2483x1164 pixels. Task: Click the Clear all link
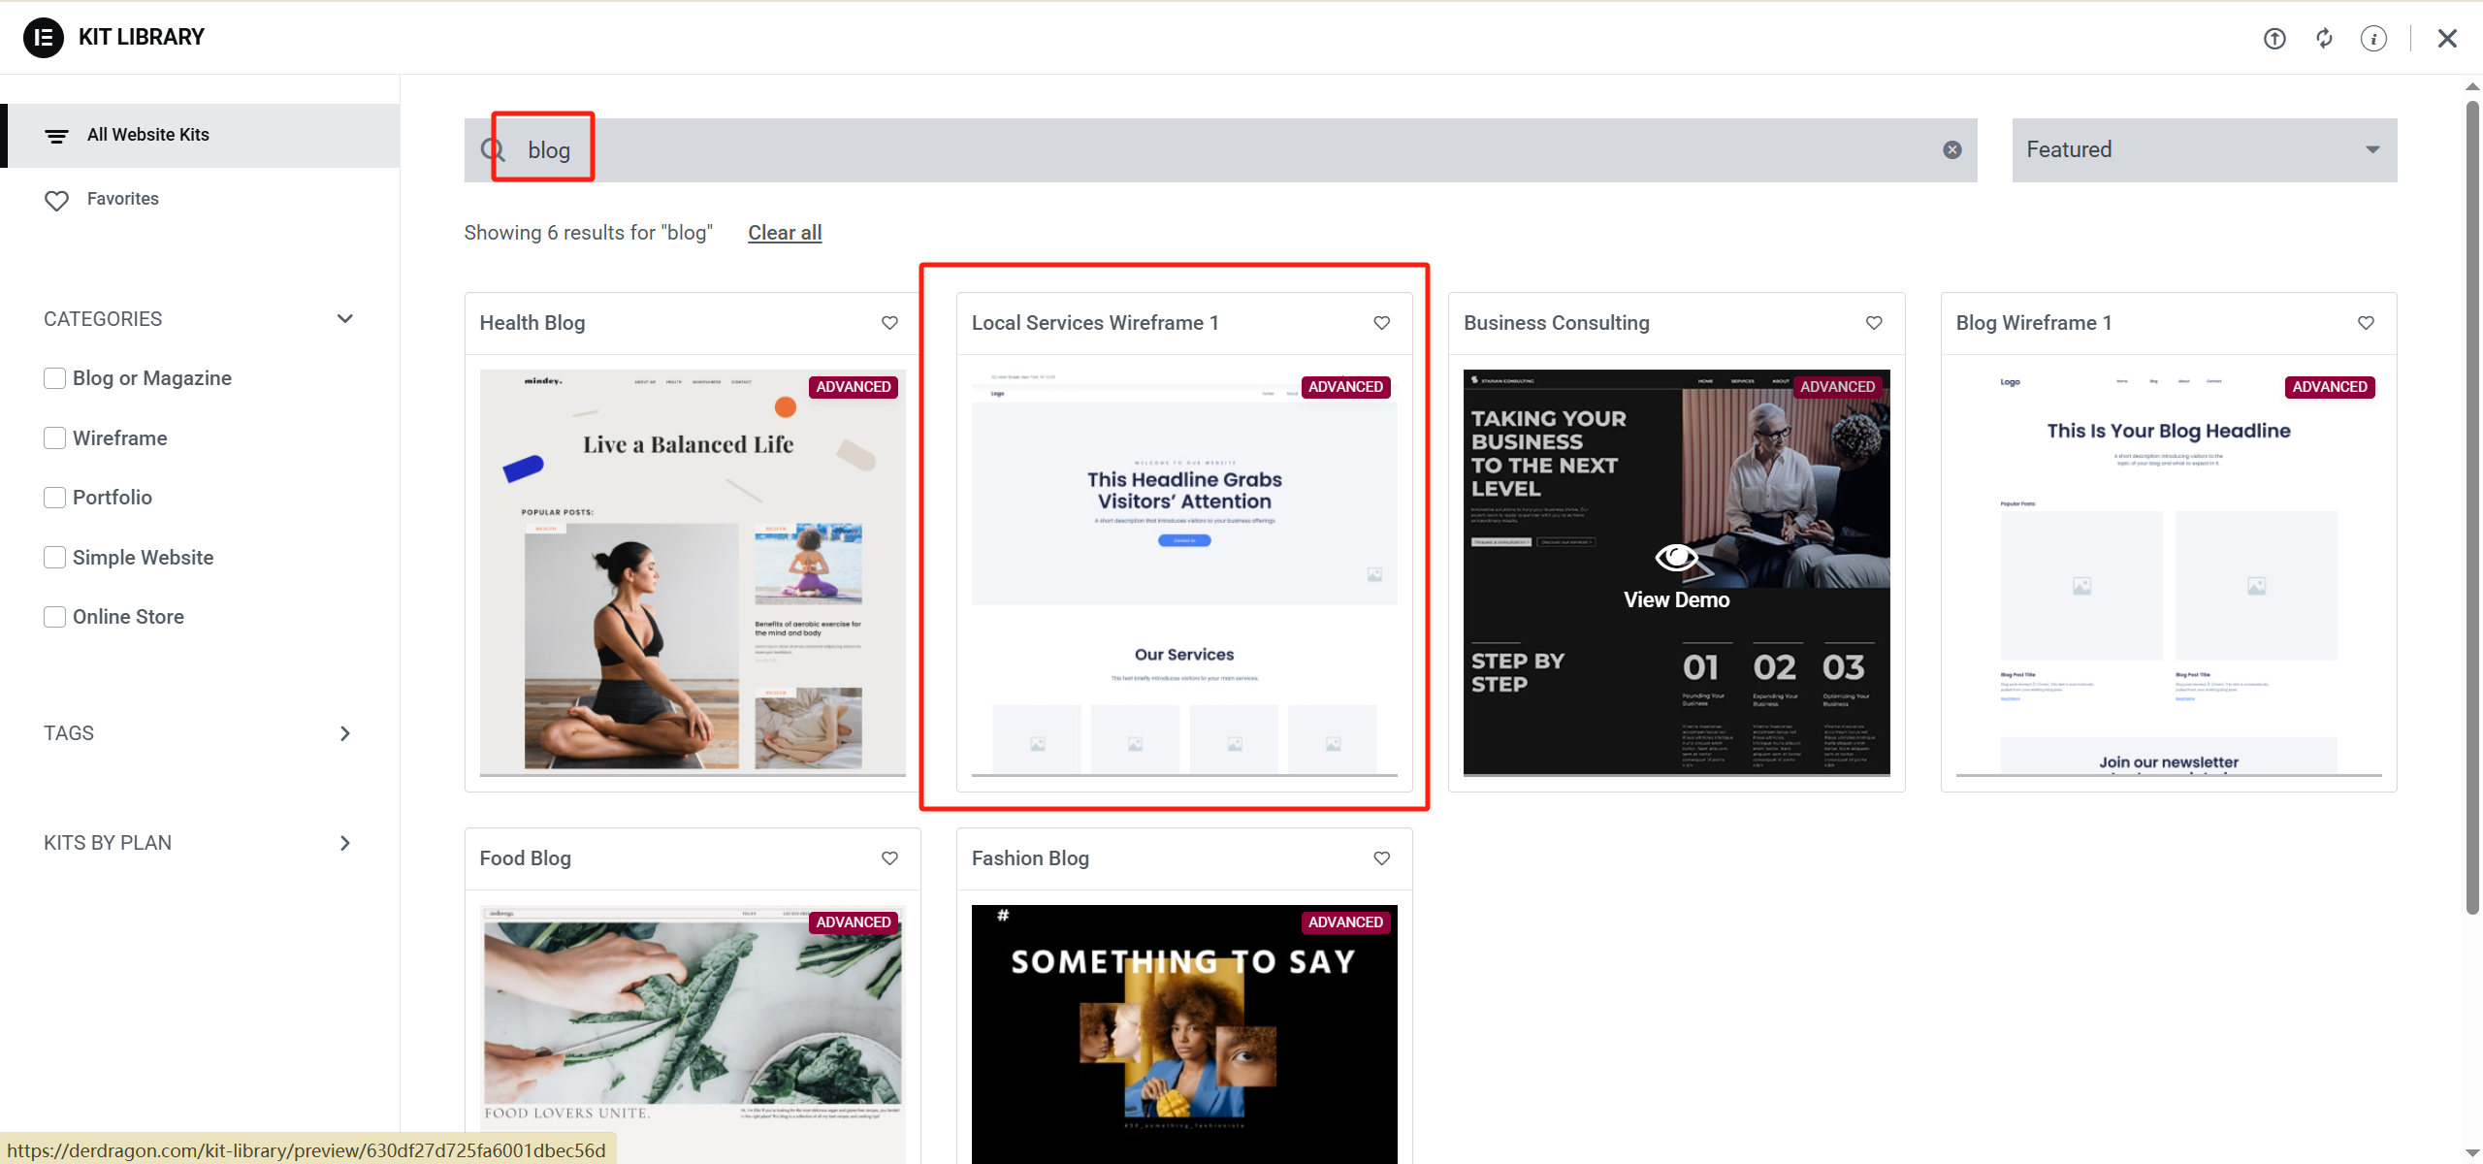(x=785, y=233)
